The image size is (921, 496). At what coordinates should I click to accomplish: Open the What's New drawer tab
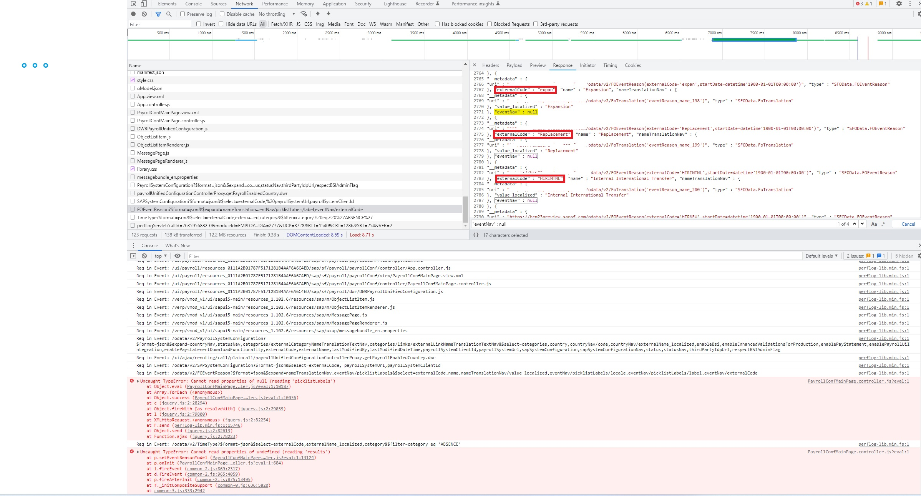tap(178, 246)
